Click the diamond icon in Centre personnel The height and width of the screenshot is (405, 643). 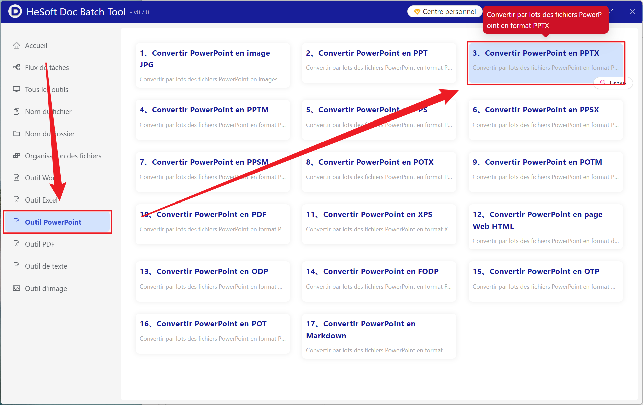[417, 12]
